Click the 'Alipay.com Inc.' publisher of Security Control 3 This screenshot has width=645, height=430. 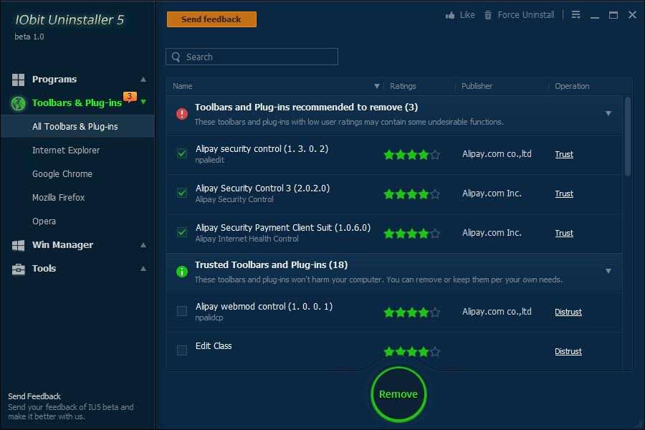click(492, 193)
